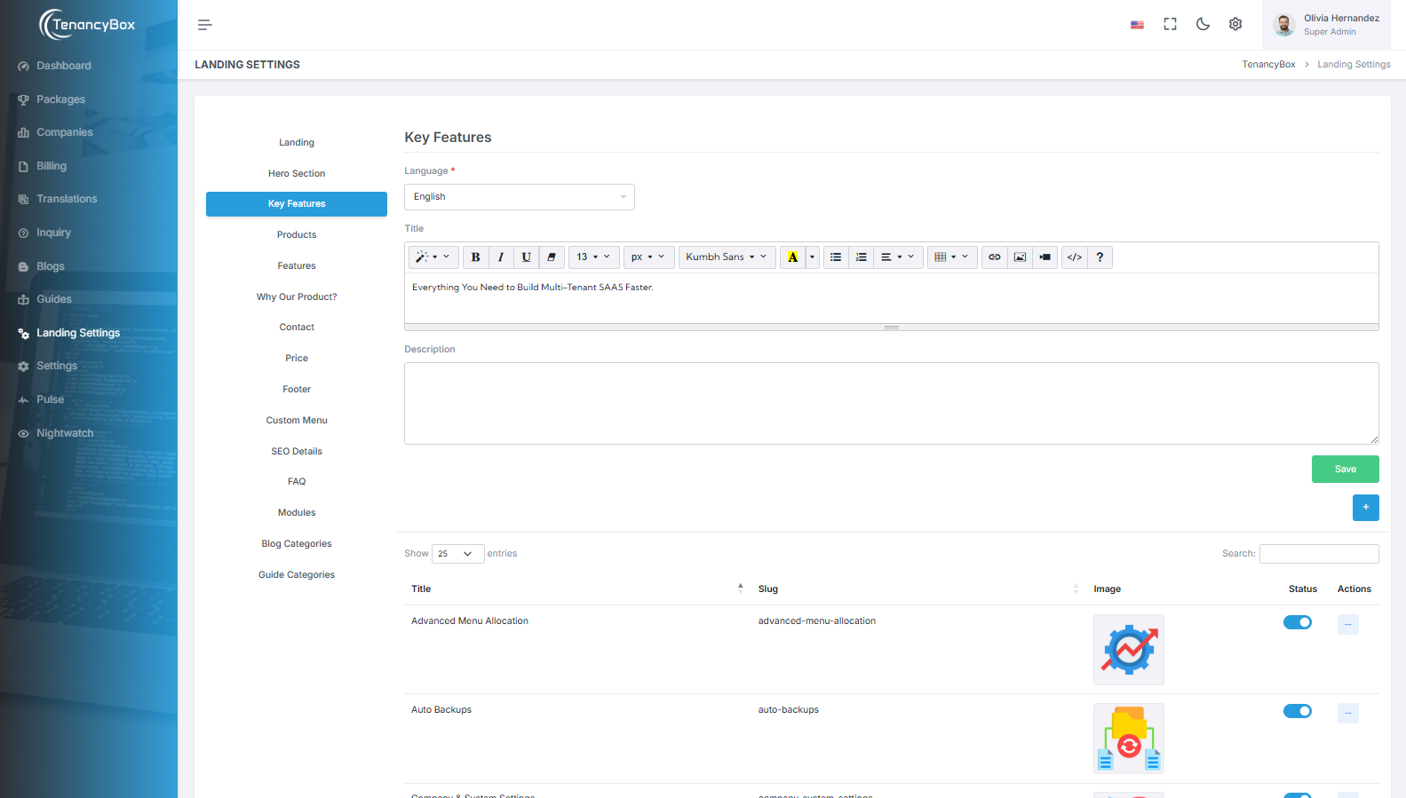Enter fullscreen mode via the header icon
1406x798 pixels.
pos(1170,24)
